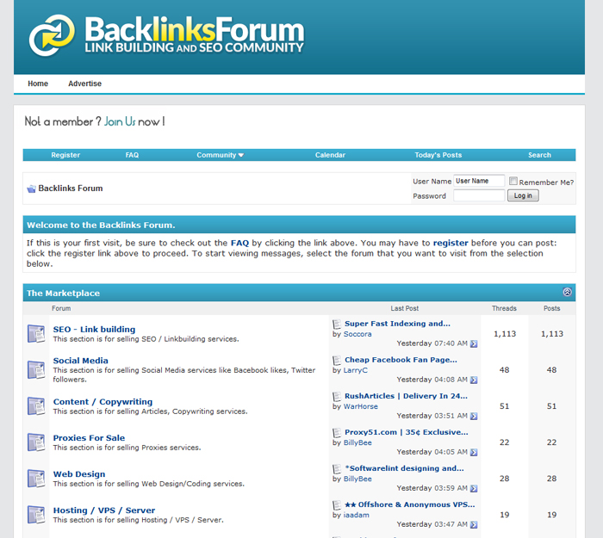Open Today's Posts in the navbar
Viewport: 603px width, 538px height.
(438, 155)
